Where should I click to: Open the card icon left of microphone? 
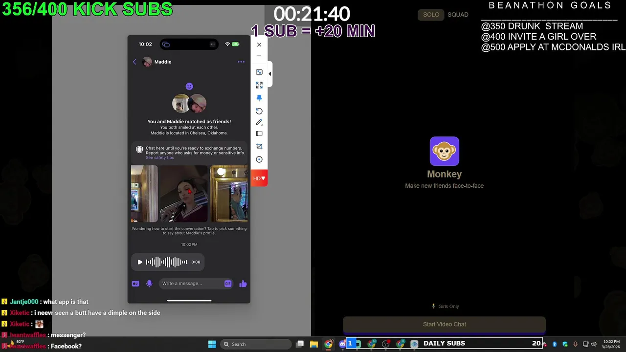(135, 284)
